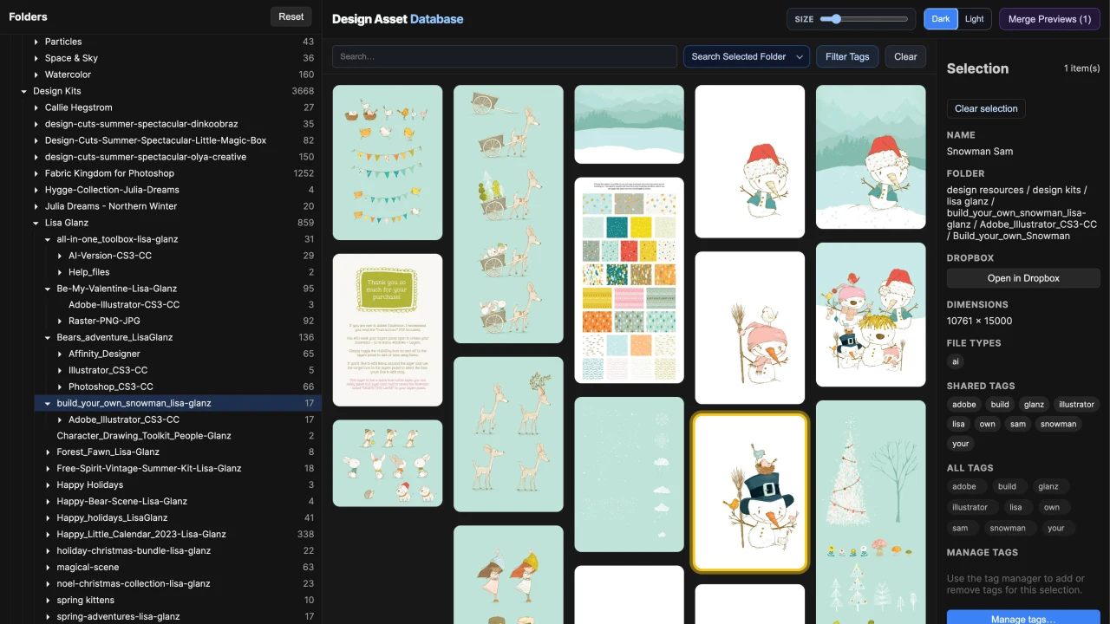
Task: Expand the Forest_Fawn_Lisa-Glanz folder arrow
Action: (49, 452)
